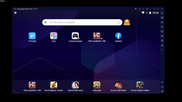
Task: Open the Nox hamburger menu in title bar
Action: [143, 9]
